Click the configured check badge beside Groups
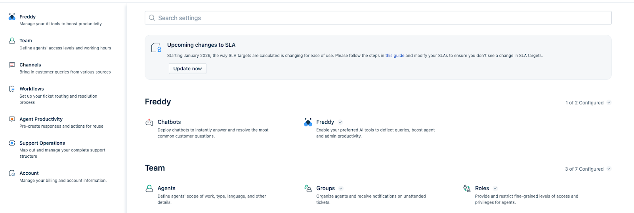 (341, 188)
